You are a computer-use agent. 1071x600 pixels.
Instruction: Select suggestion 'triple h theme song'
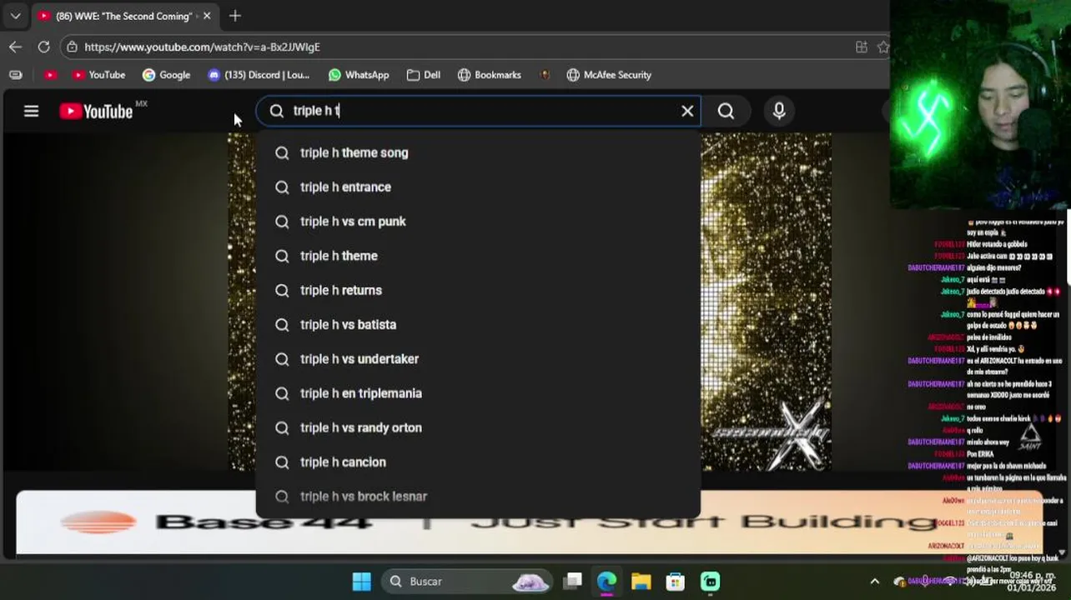tap(478, 152)
